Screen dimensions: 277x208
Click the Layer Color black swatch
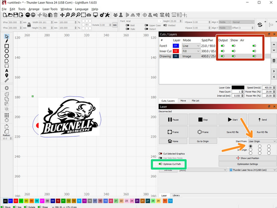(x=238, y=88)
